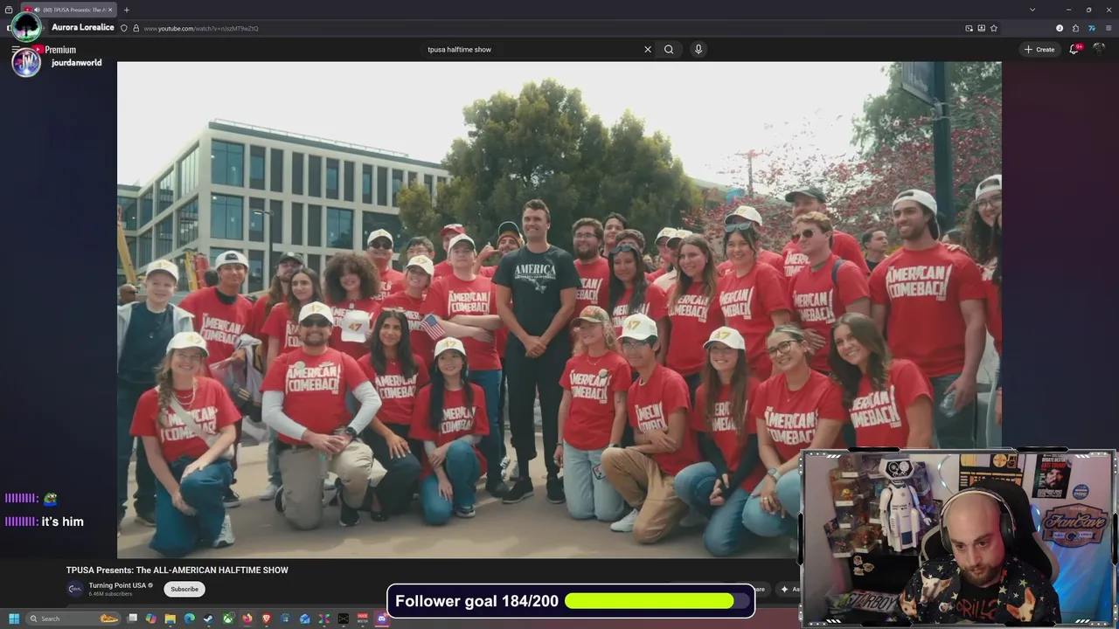Open YouTube notifications bell
This screenshot has height=629, width=1119.
click(1074, 50)
